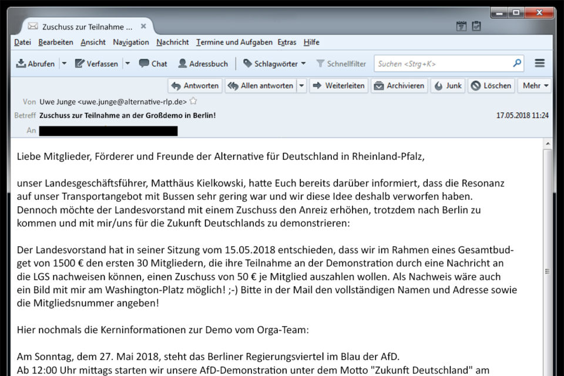Click the redacted recipient address field
The image size is (564, 376).
(108, 130)
